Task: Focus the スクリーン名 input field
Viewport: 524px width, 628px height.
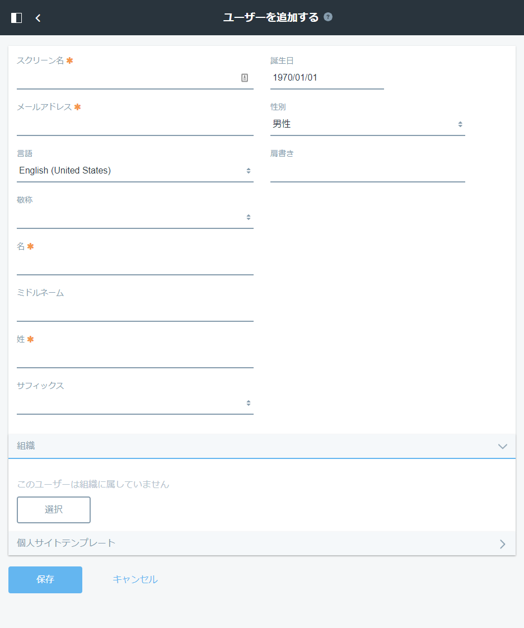Action: click(x=126, y=78)
